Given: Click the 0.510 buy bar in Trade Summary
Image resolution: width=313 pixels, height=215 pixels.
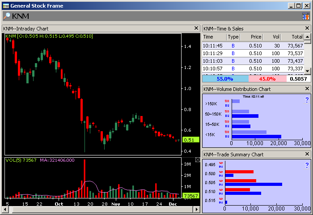Looking at the screenshot, I should (x=243, y=193).
